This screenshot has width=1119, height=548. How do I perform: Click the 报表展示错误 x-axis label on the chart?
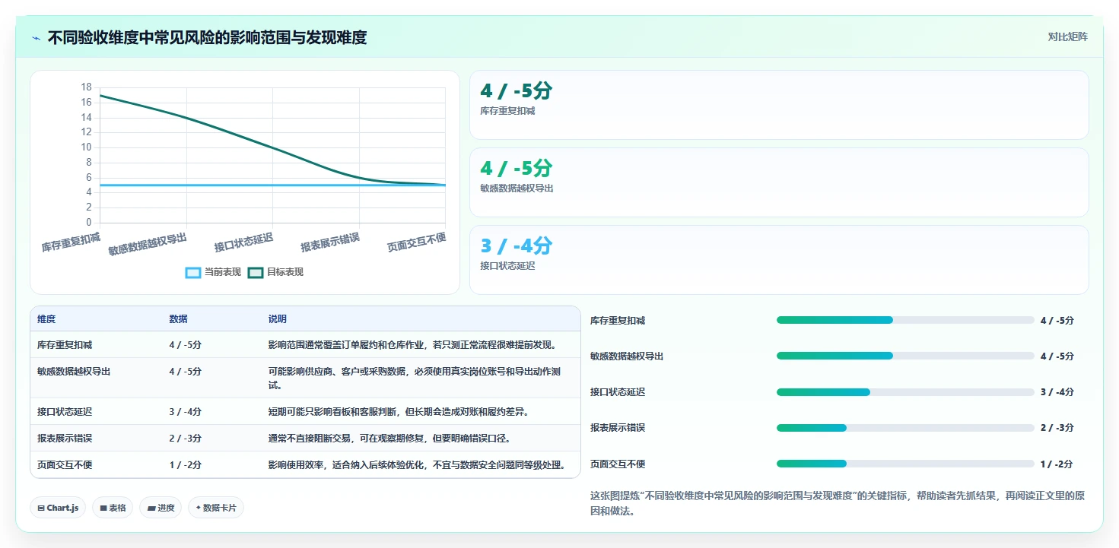click(330, 242)
